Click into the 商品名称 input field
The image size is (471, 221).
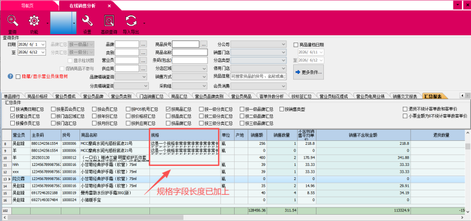[190, 52]
